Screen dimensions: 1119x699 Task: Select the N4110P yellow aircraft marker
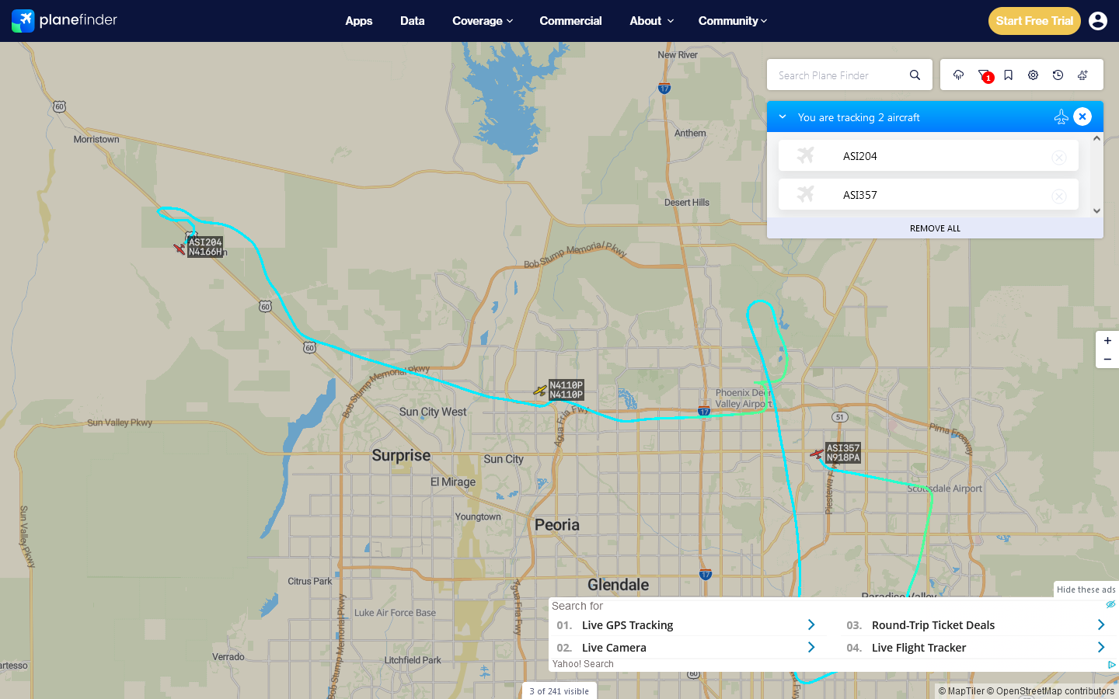point(540,391)
